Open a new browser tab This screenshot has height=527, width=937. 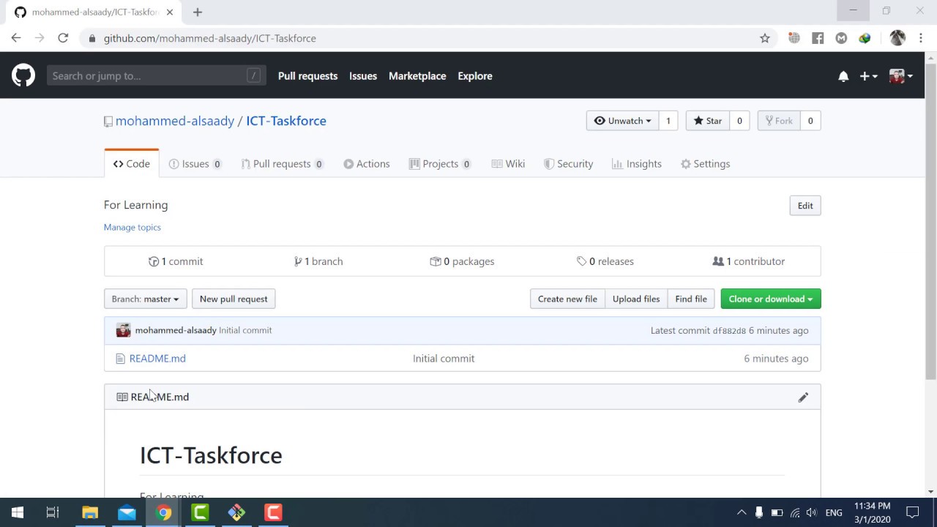point(198,12)
